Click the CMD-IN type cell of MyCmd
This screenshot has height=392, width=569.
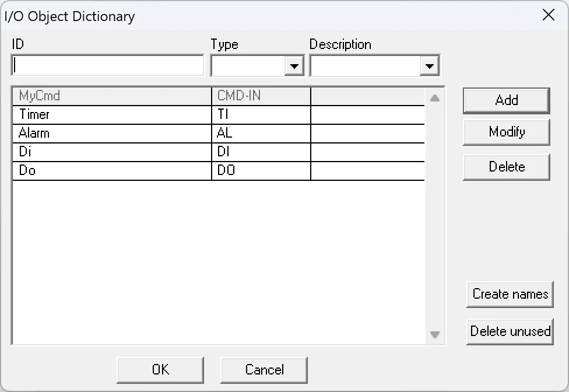(260, 95)
